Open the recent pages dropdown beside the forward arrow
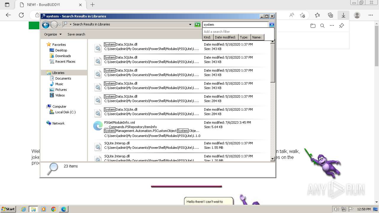This screenshot has height=213, width=379. pyautogui.click(x=60, y=25)
